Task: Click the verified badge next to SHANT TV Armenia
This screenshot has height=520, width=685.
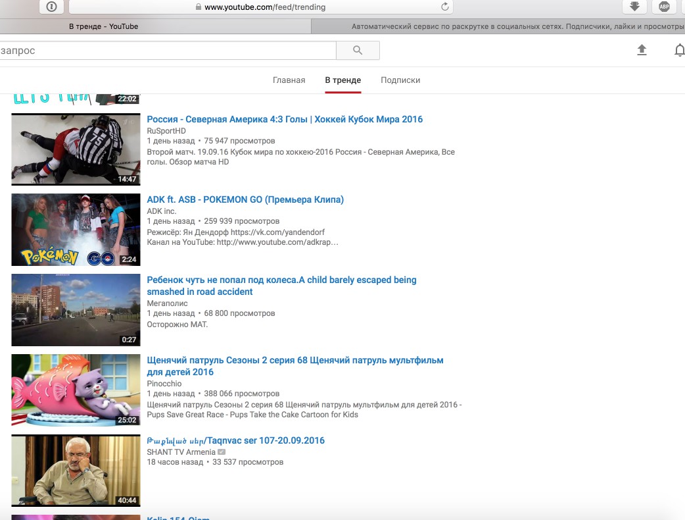Action: tap(222, 452)
